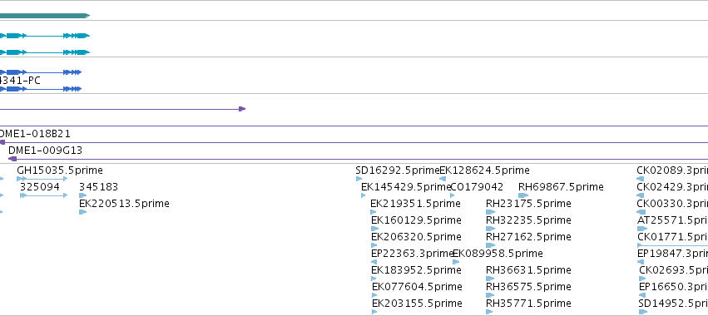Click the EK203155.5prime EST label
This screenshot has height=316, width=708.
click(x=417, y=303)
